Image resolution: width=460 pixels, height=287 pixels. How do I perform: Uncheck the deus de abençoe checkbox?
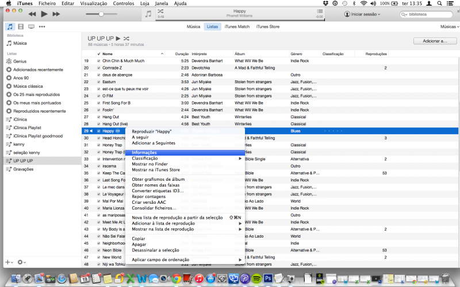point(99,75)
